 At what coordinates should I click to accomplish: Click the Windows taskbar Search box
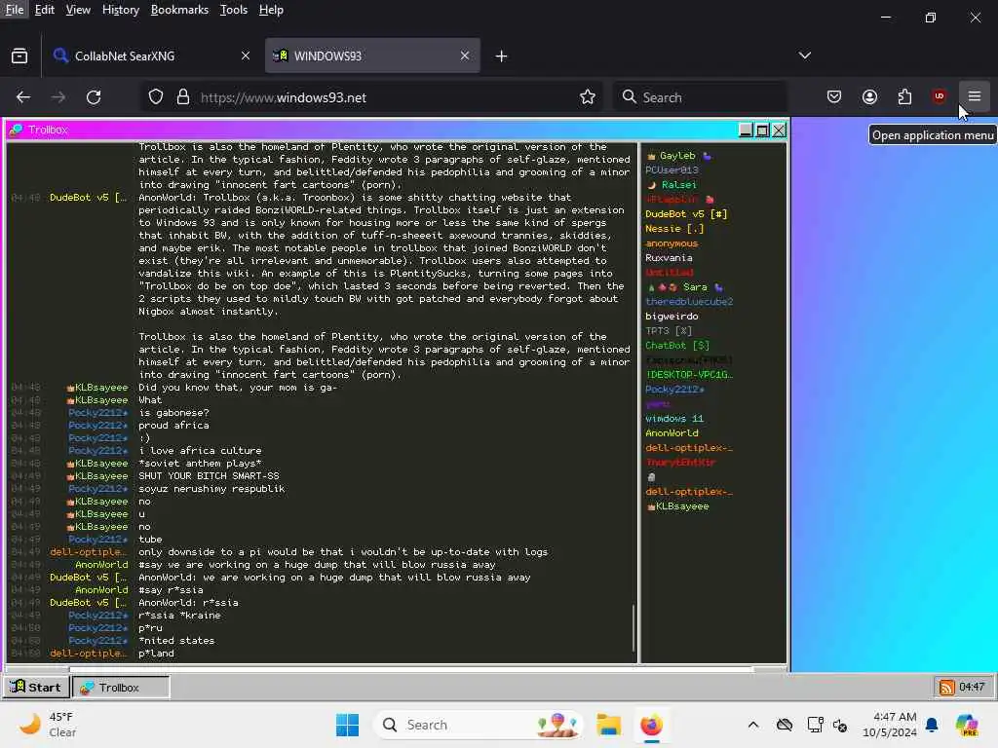point(479,725)
